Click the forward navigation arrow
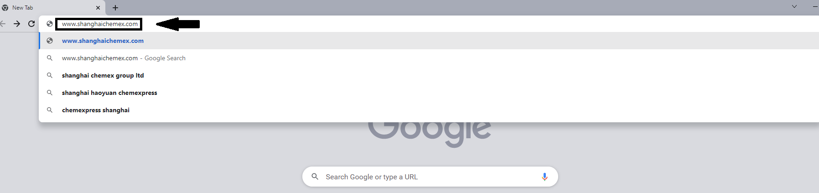819x193 pixels. coord(17,24)
